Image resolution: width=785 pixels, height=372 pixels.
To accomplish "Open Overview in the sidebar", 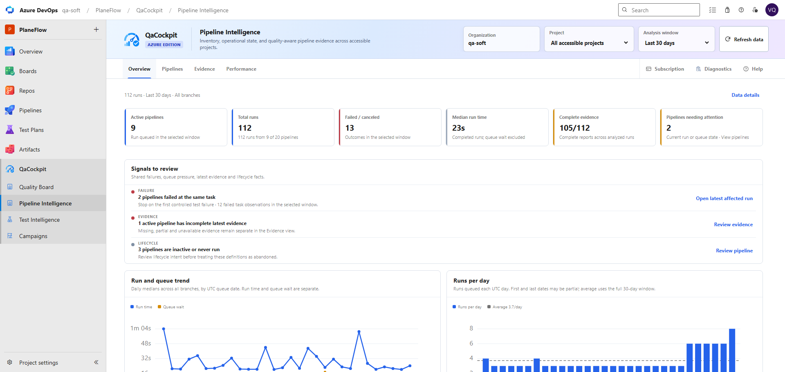I will click(53, 51).
